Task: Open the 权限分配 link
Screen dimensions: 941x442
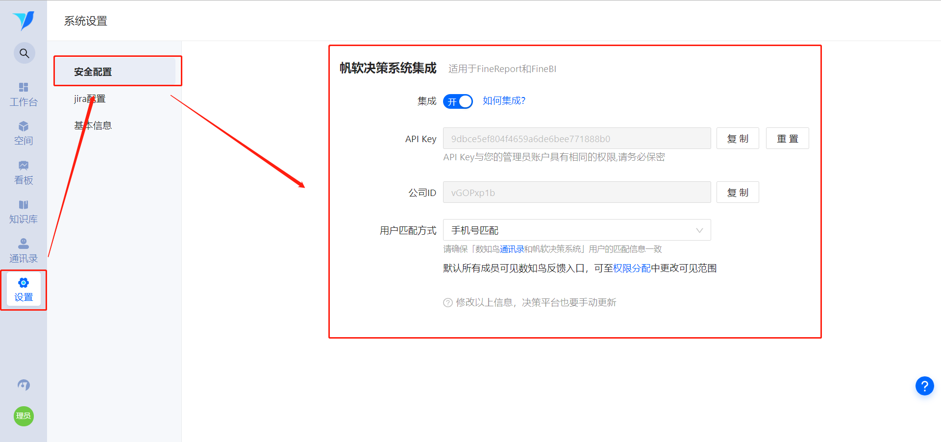Action: 632,268
